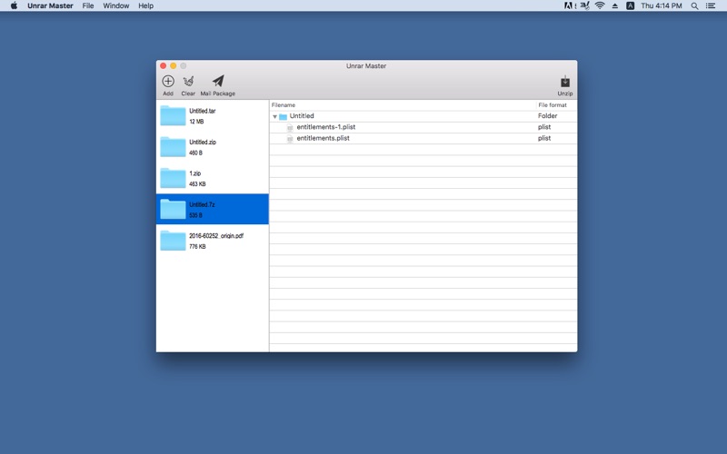Select the 1.zip folder icon
Screen dimensions: 727x454
(173, 178)
